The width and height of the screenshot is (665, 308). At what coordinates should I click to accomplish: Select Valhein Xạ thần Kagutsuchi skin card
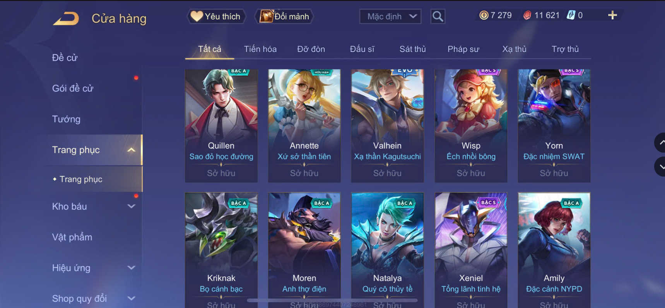[387, 126]
